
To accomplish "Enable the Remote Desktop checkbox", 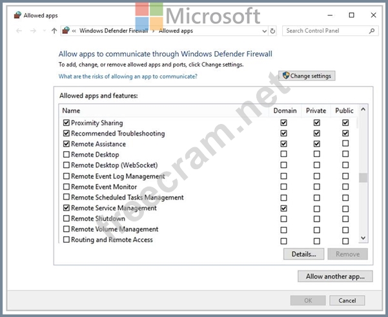I will click(x=66, y=155).
